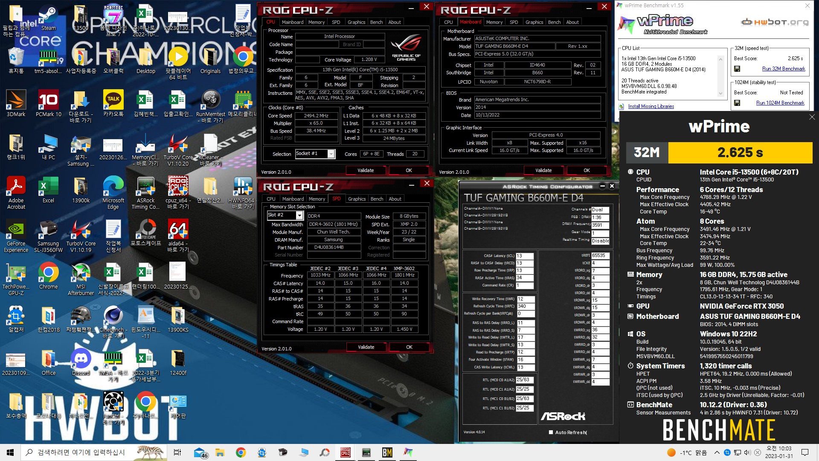
Task: Open File Explorer from the taskbar
Action: (220, 452)
